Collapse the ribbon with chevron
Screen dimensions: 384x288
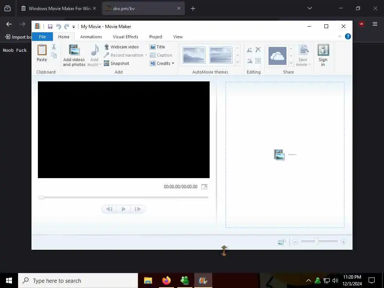click(x=340, y=36)
